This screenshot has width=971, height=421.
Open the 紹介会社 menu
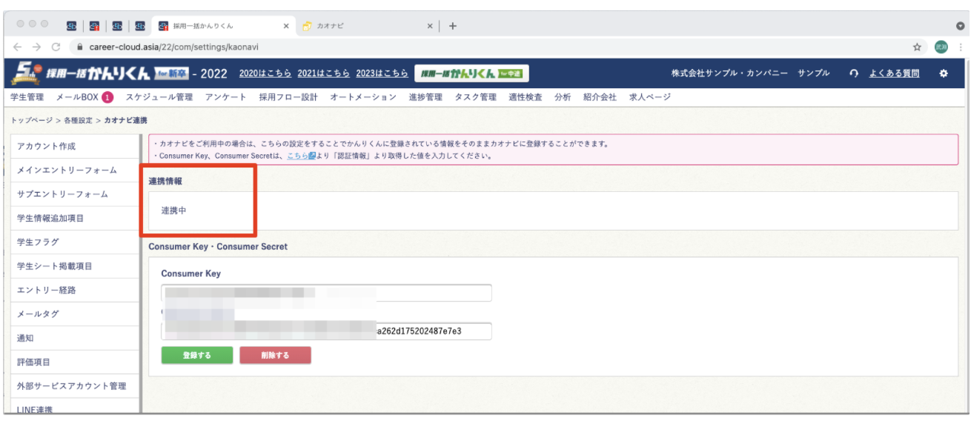pos(600,97)
